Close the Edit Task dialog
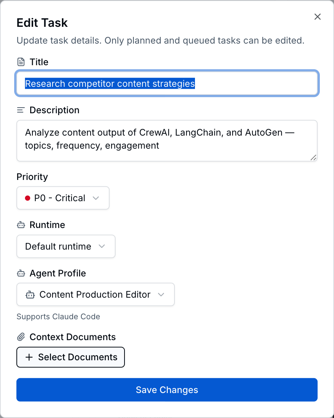Image resolution: width=334 pixels, height=418 pixels. (x=317, y=16)
